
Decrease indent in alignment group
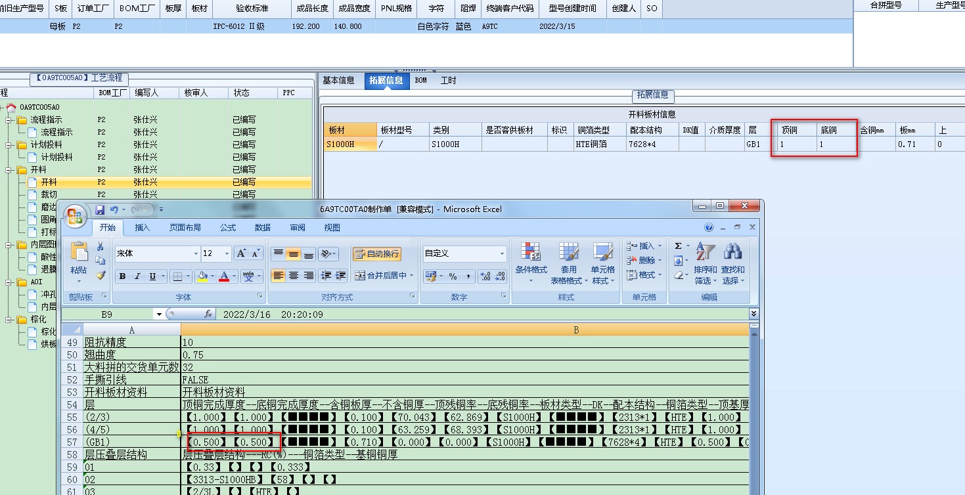326,276
